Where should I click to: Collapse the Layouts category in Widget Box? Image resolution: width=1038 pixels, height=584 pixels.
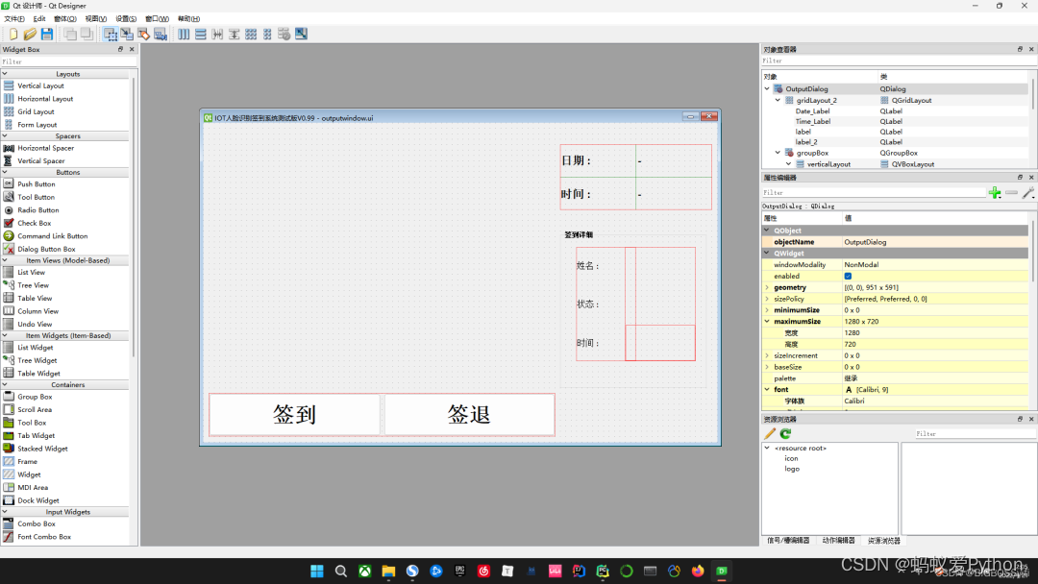[x=5, y=73]
